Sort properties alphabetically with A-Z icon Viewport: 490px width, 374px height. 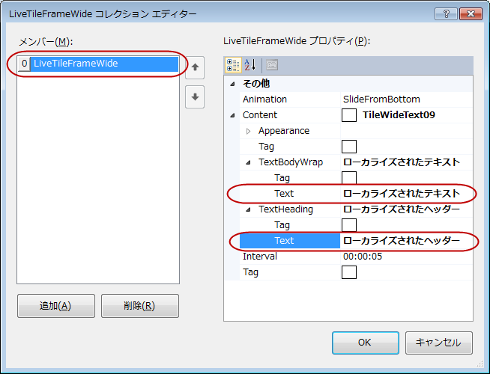[250, 65]
